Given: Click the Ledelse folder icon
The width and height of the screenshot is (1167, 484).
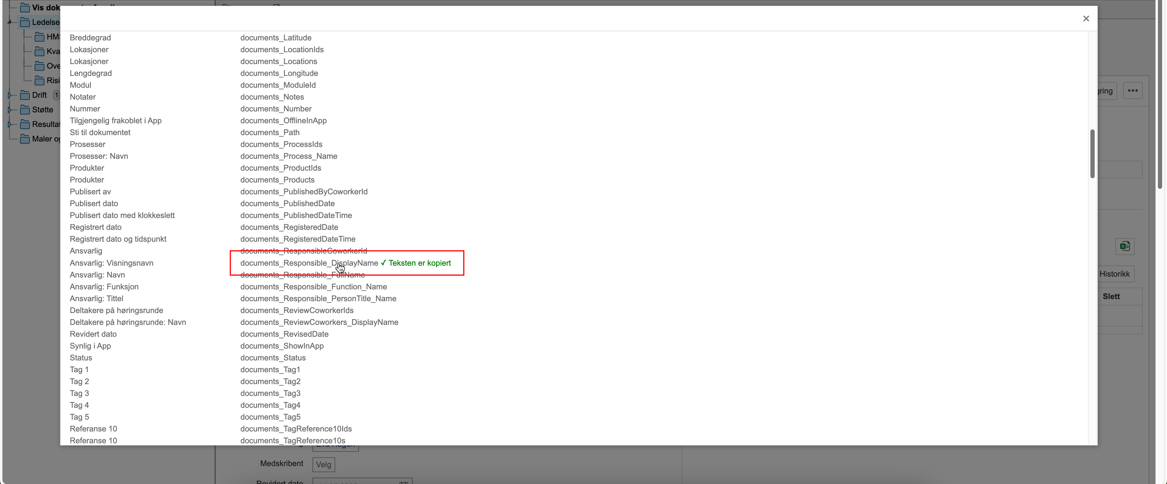Looking at the screenshot, I should click(25, 22).
